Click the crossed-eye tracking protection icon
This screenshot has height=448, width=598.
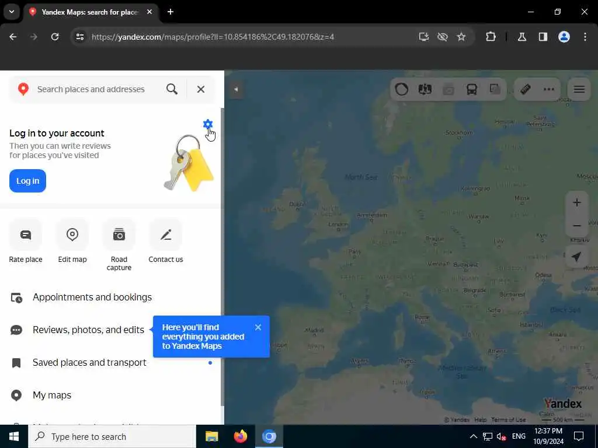(x=443, y=37)
